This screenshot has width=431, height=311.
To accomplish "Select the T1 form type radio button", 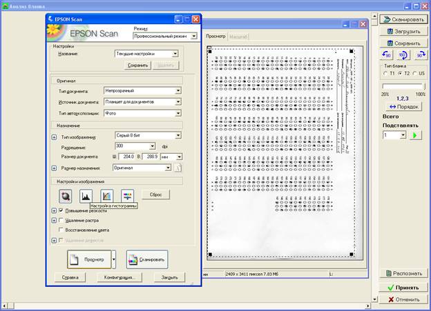I will point(385,73).
